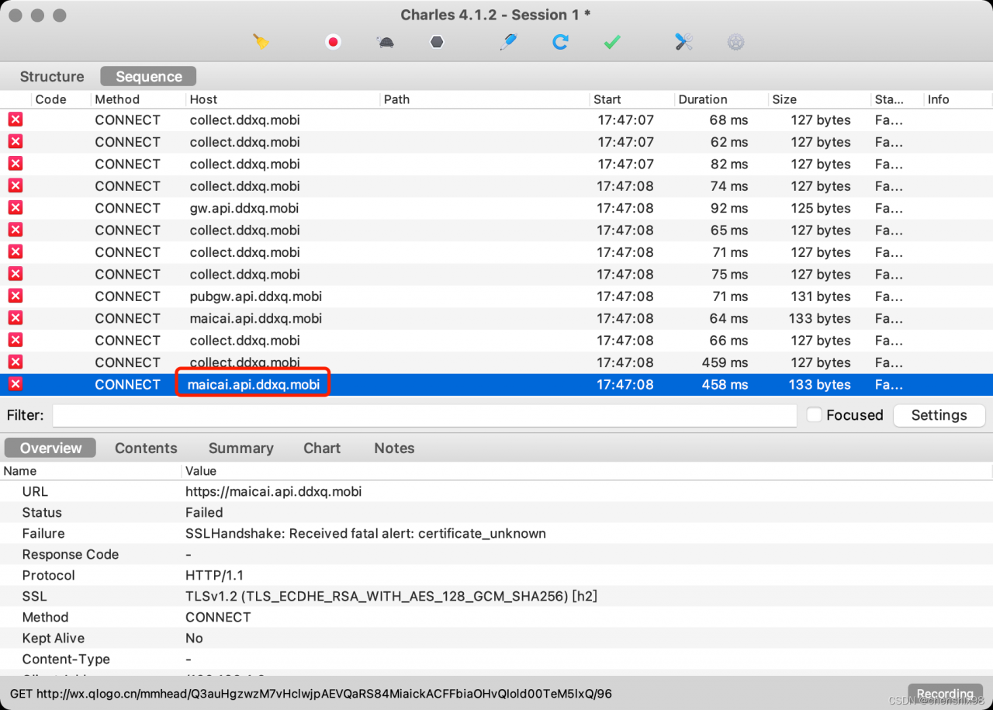Click the 125 bytes size cell
993x710 pixels.
(821, 208)
